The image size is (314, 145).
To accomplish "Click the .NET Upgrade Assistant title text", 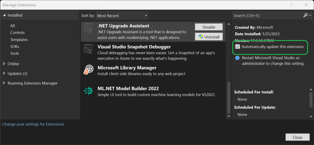I will 123,26.
